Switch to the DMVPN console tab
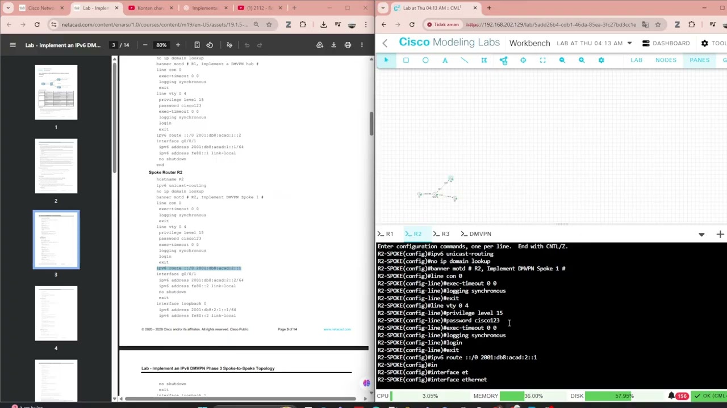727x408 pixels. coord(476,233)
